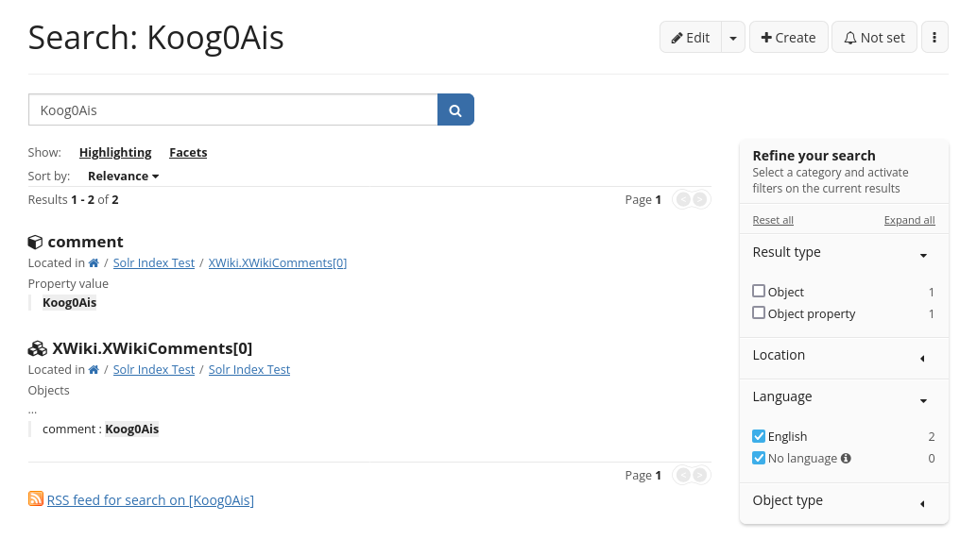This screenshot has width=977, height=556.
Task: Click the home icon in XWikiComments result breadcrumb
Action: tap(94, 370)
